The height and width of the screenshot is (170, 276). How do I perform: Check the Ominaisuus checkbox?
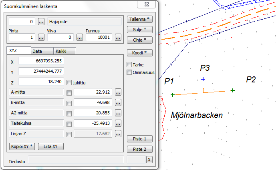click(129, 72)
